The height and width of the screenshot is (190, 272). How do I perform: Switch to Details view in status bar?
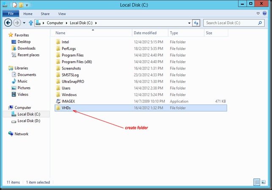click(257, 182)
